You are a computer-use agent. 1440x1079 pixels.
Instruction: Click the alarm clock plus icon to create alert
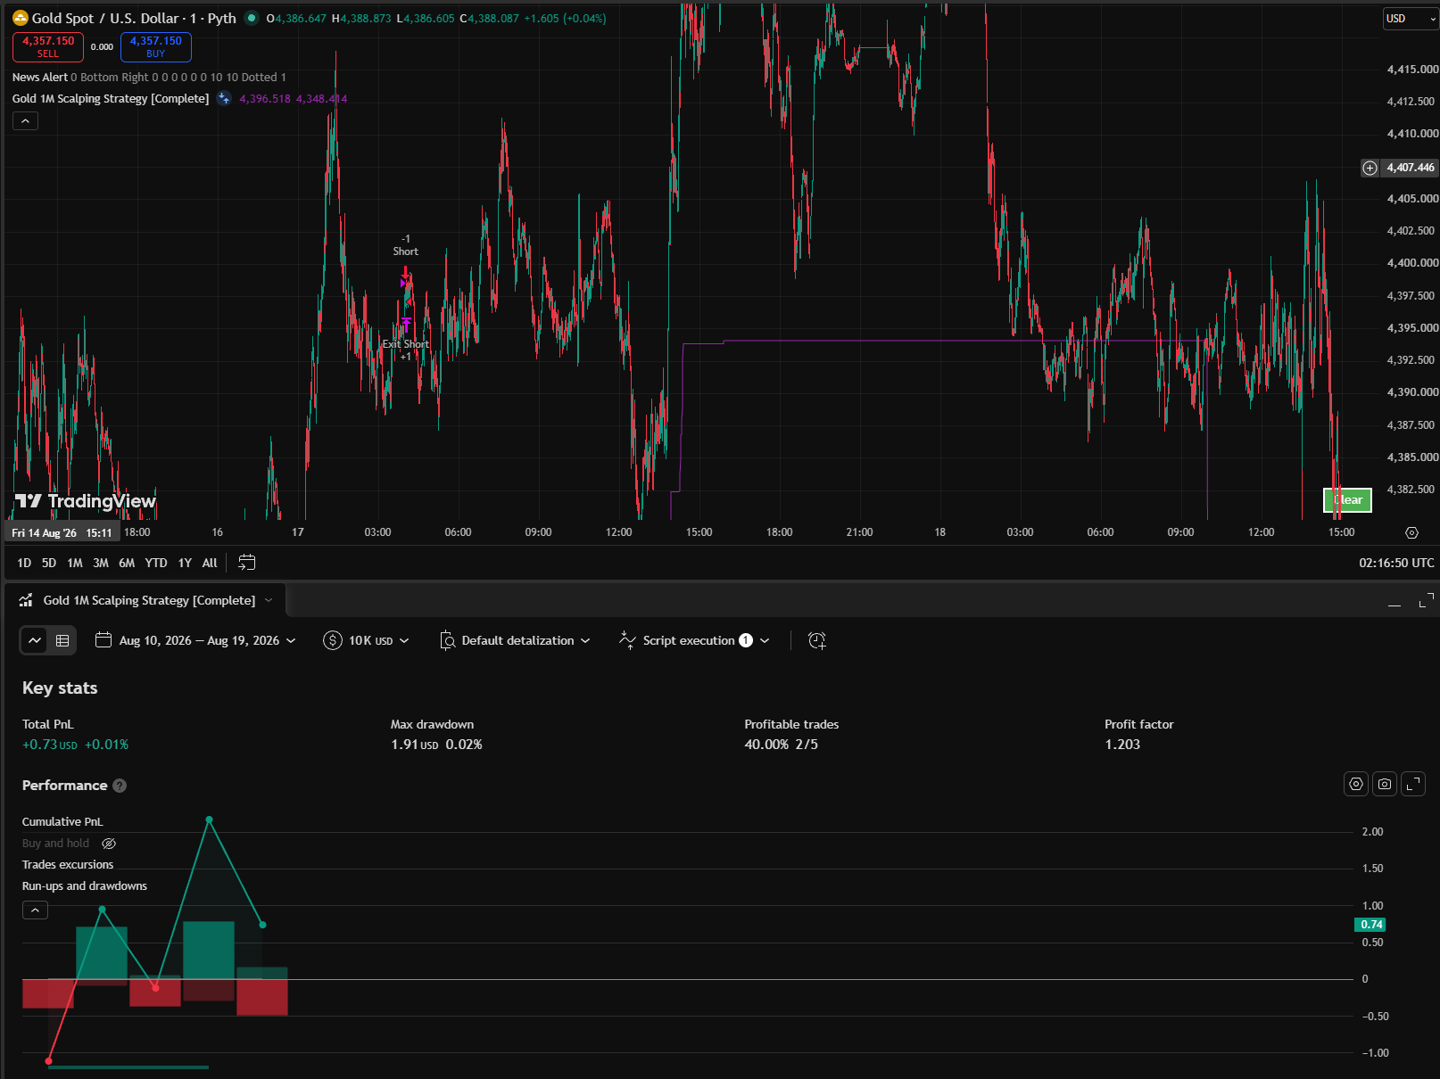pos(817,640)
